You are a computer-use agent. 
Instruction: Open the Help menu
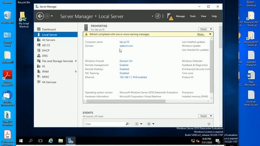214,16
